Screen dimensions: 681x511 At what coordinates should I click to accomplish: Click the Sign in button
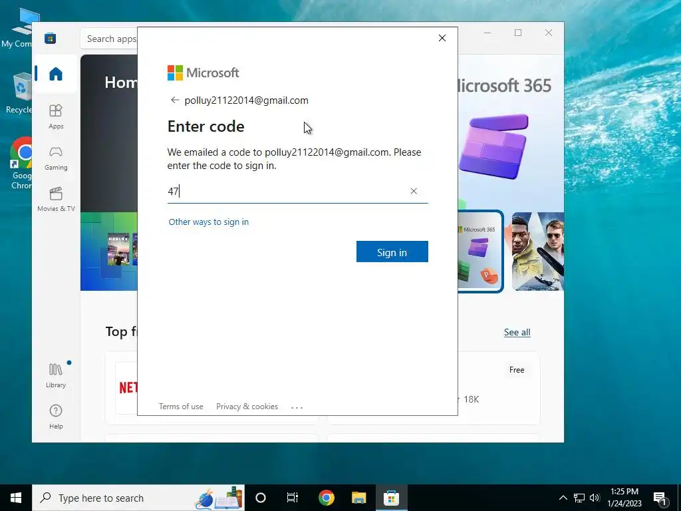(392, 252)
